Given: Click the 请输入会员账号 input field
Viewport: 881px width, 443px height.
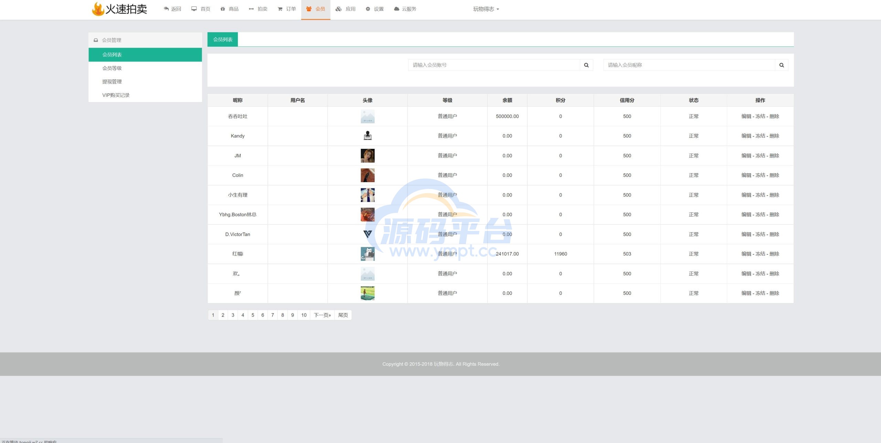Looking at the screenshot, I should pyautogui.click(x=494, y=65).
